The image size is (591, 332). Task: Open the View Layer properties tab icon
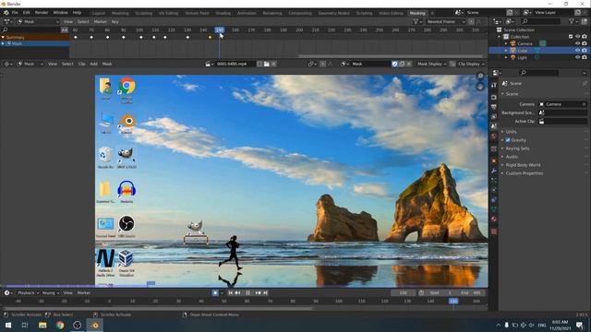point(494,117)
